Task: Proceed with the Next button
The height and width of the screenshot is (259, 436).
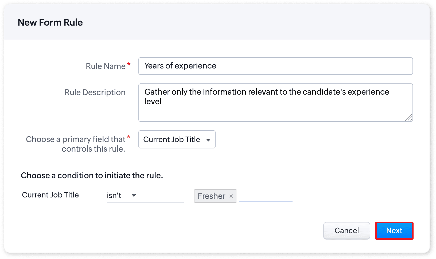Action: tap(394, 231)
